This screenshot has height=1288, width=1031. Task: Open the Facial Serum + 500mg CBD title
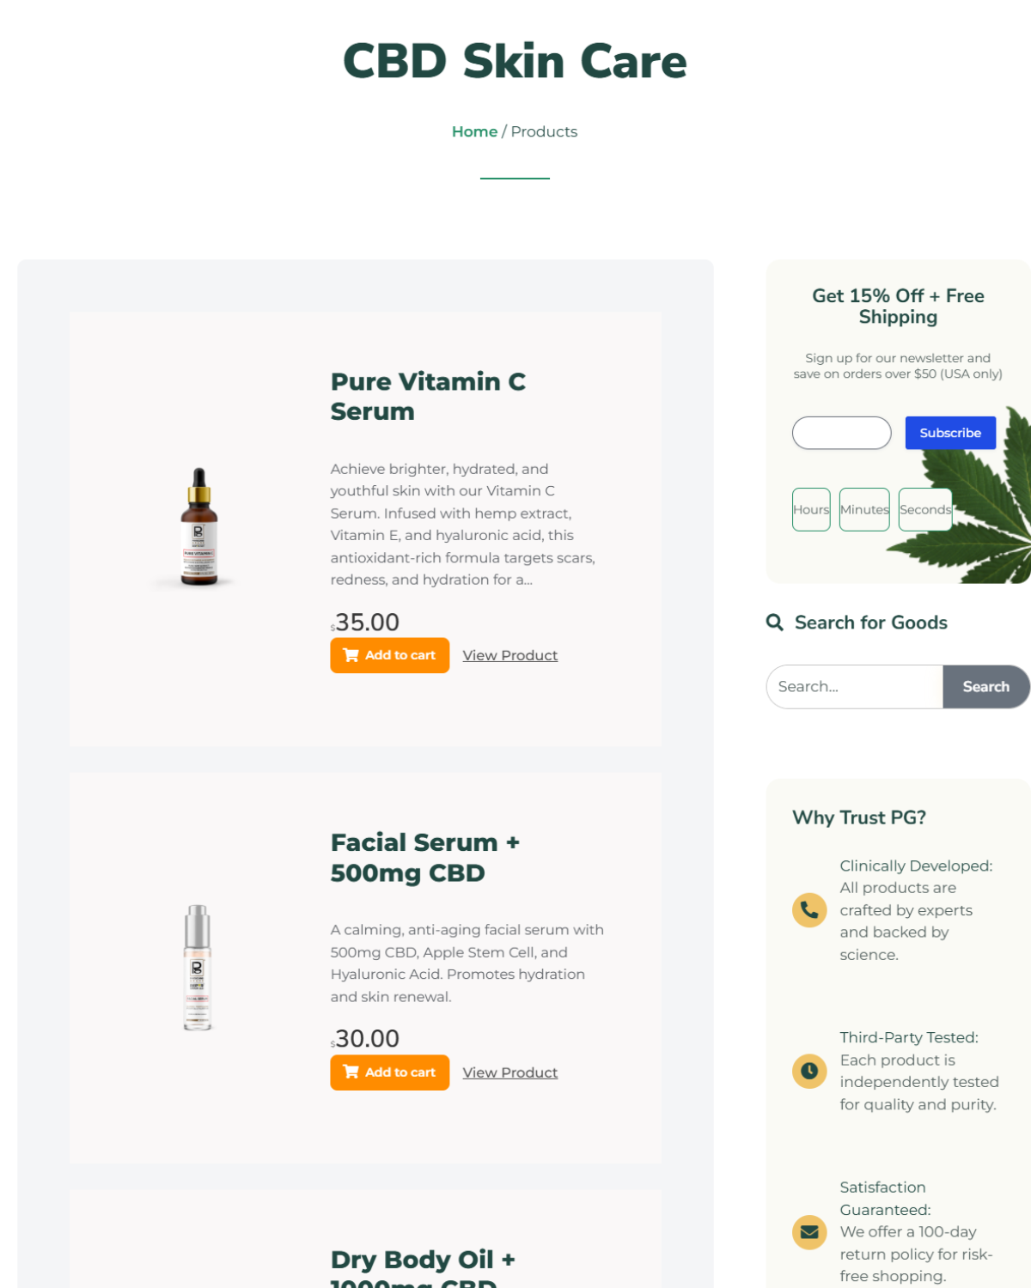425,857
